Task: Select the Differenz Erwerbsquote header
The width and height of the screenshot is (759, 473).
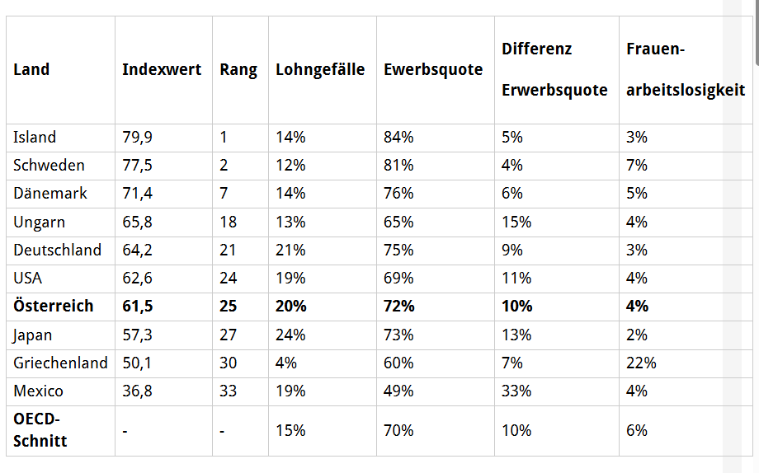Action: (x=554, y=70)
